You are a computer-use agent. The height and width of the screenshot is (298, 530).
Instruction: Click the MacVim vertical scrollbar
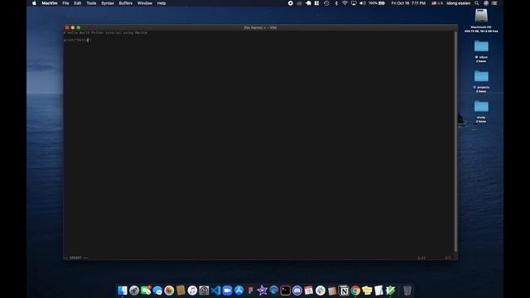click(455, 142)
